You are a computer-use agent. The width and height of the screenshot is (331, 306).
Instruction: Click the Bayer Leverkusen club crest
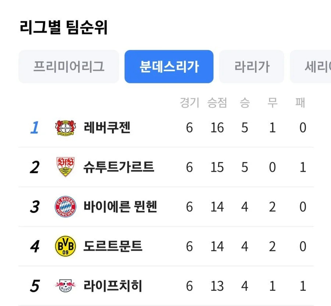coord(65,127)
